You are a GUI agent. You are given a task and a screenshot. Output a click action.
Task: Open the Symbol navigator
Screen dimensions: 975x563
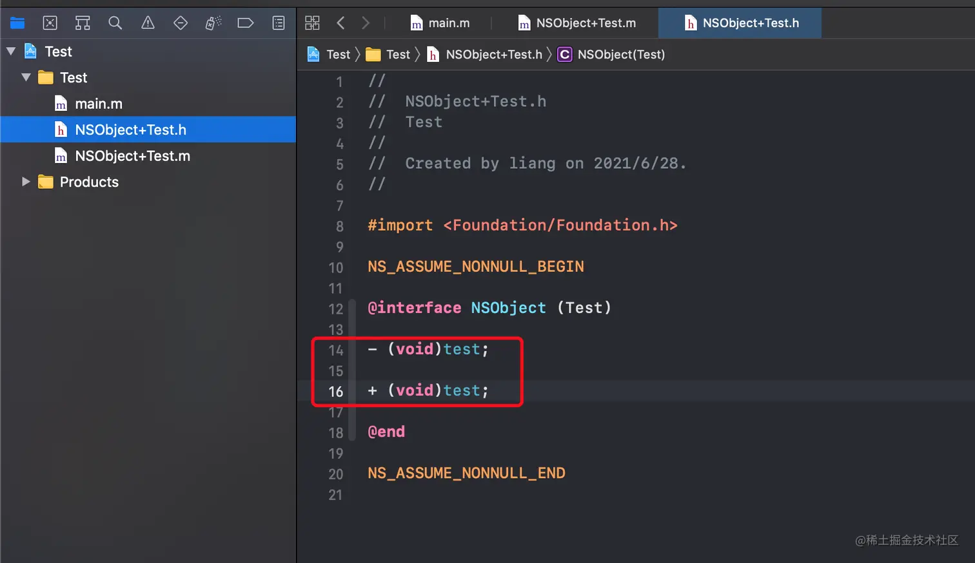(83, 23)
